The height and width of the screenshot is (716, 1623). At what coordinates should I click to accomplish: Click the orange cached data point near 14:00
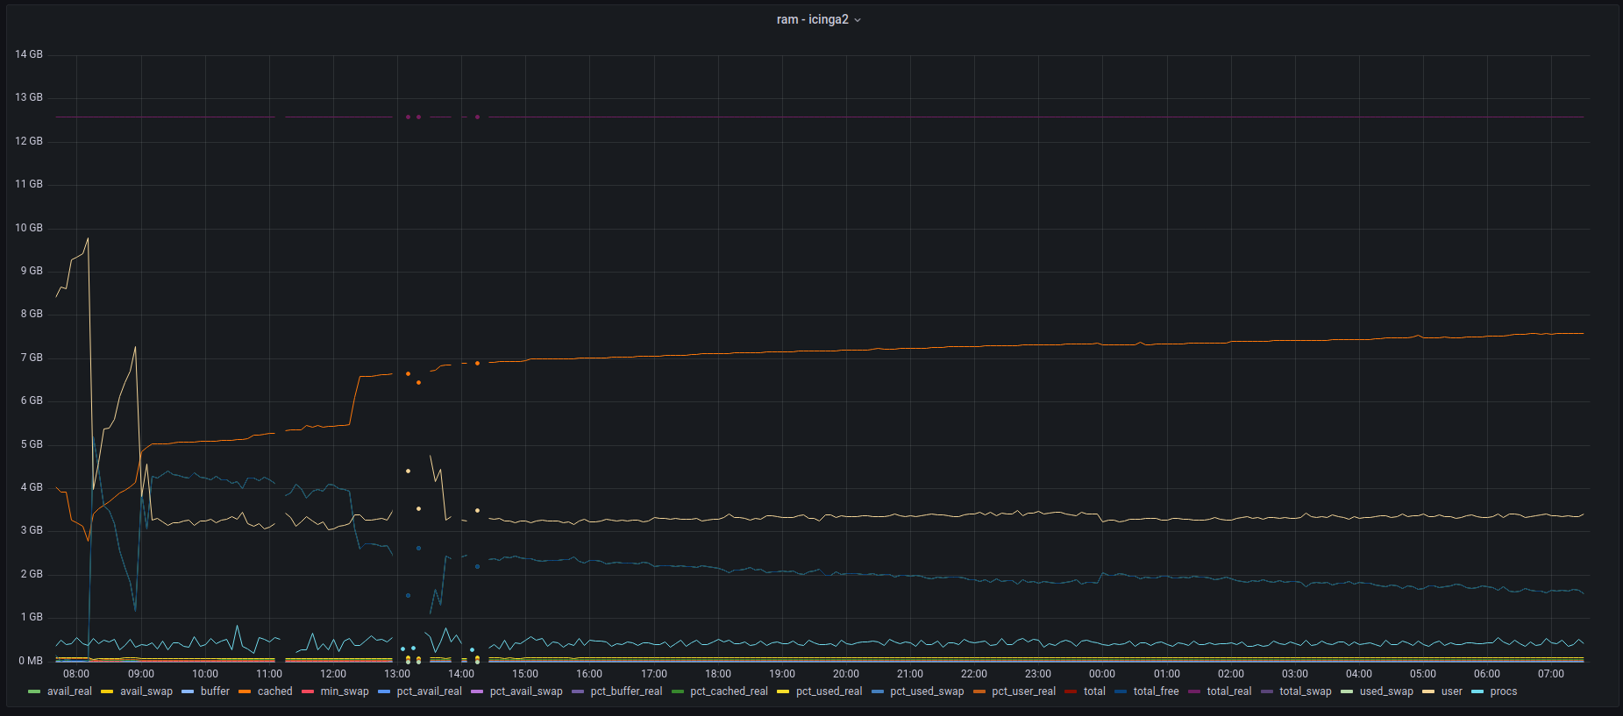(x=477, y=363)
